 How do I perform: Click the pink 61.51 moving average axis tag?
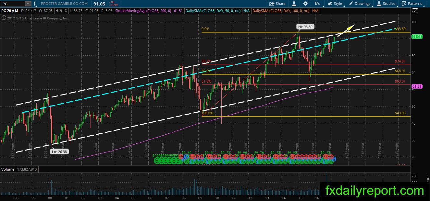click(x=416, y=87)
